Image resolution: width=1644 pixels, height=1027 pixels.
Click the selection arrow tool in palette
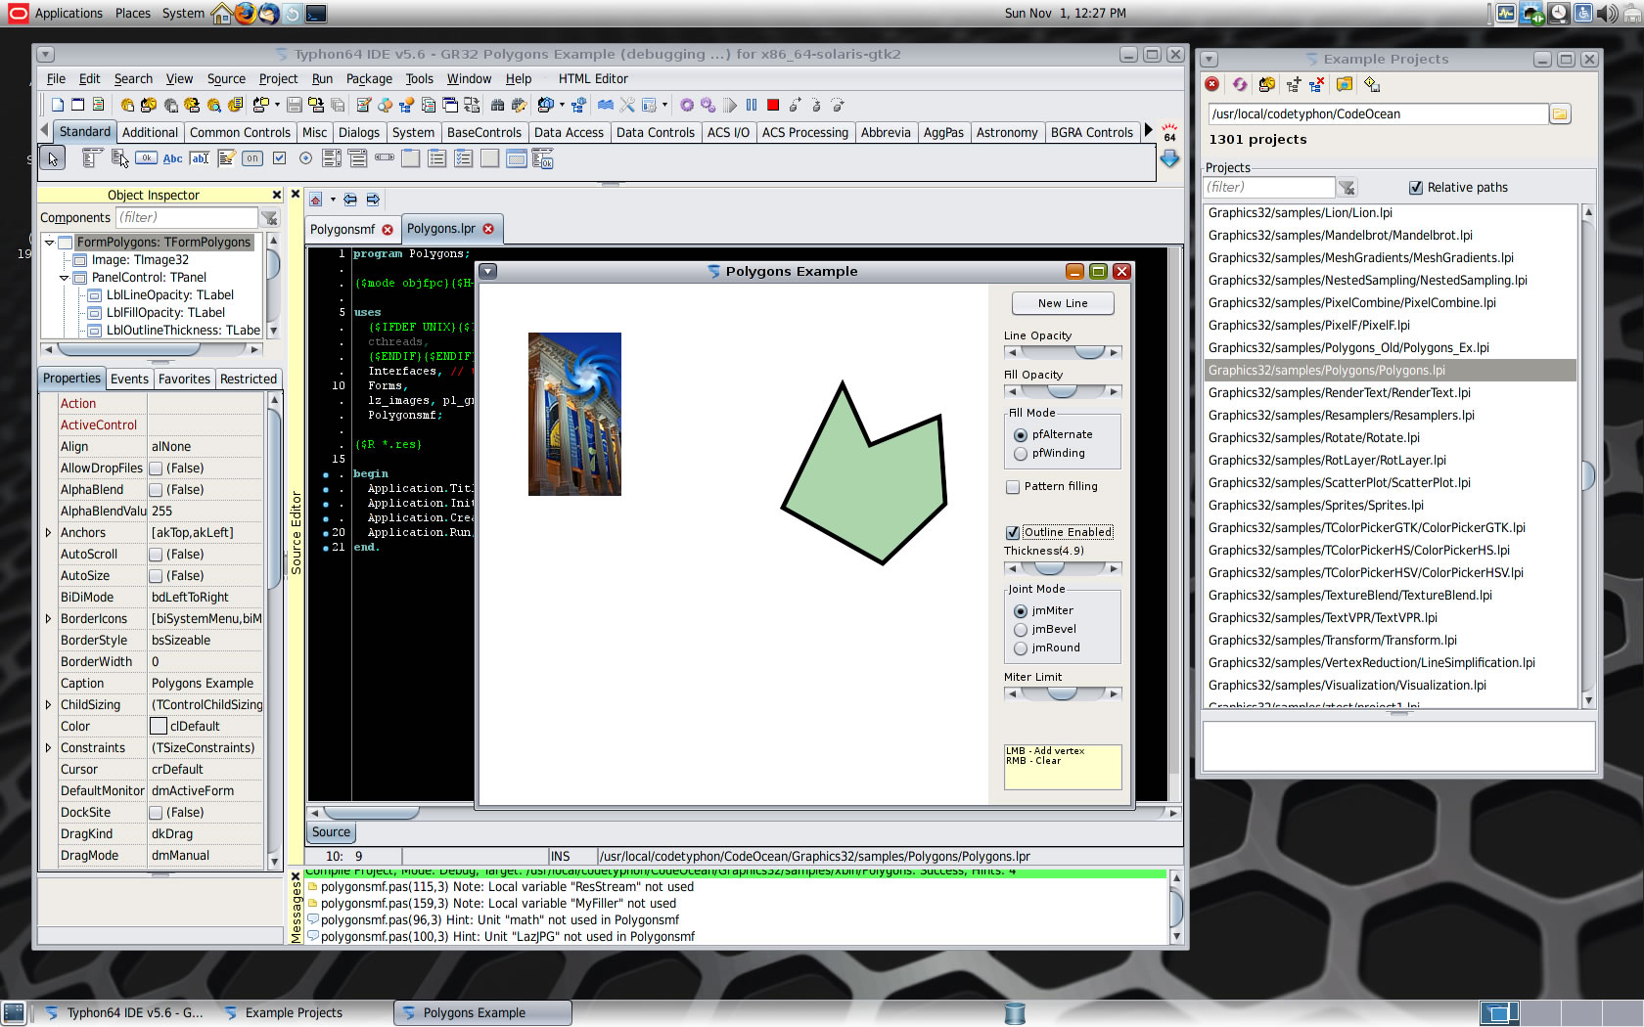point(52,157)
